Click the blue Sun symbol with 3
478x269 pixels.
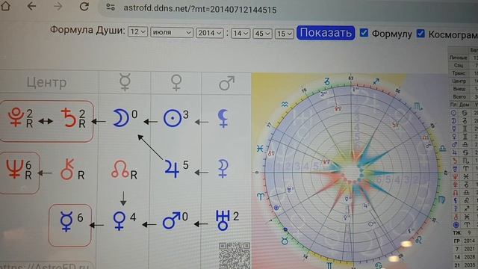[x=173, y=118]
